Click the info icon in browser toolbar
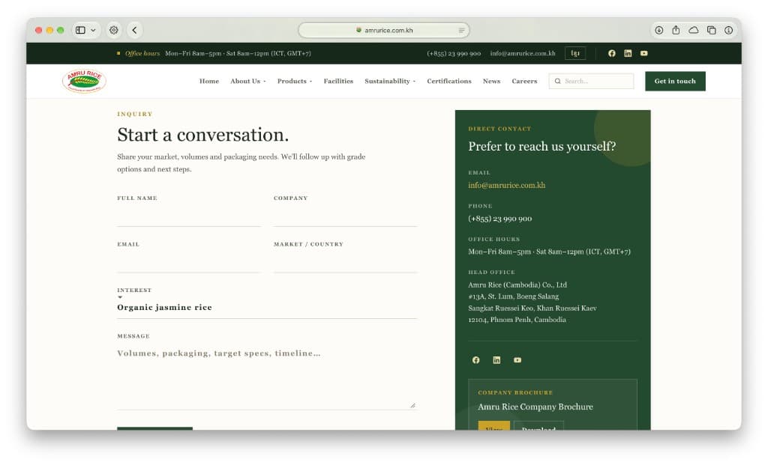The width and height of the screenshot is (768, 465). (x=729, y=30)
